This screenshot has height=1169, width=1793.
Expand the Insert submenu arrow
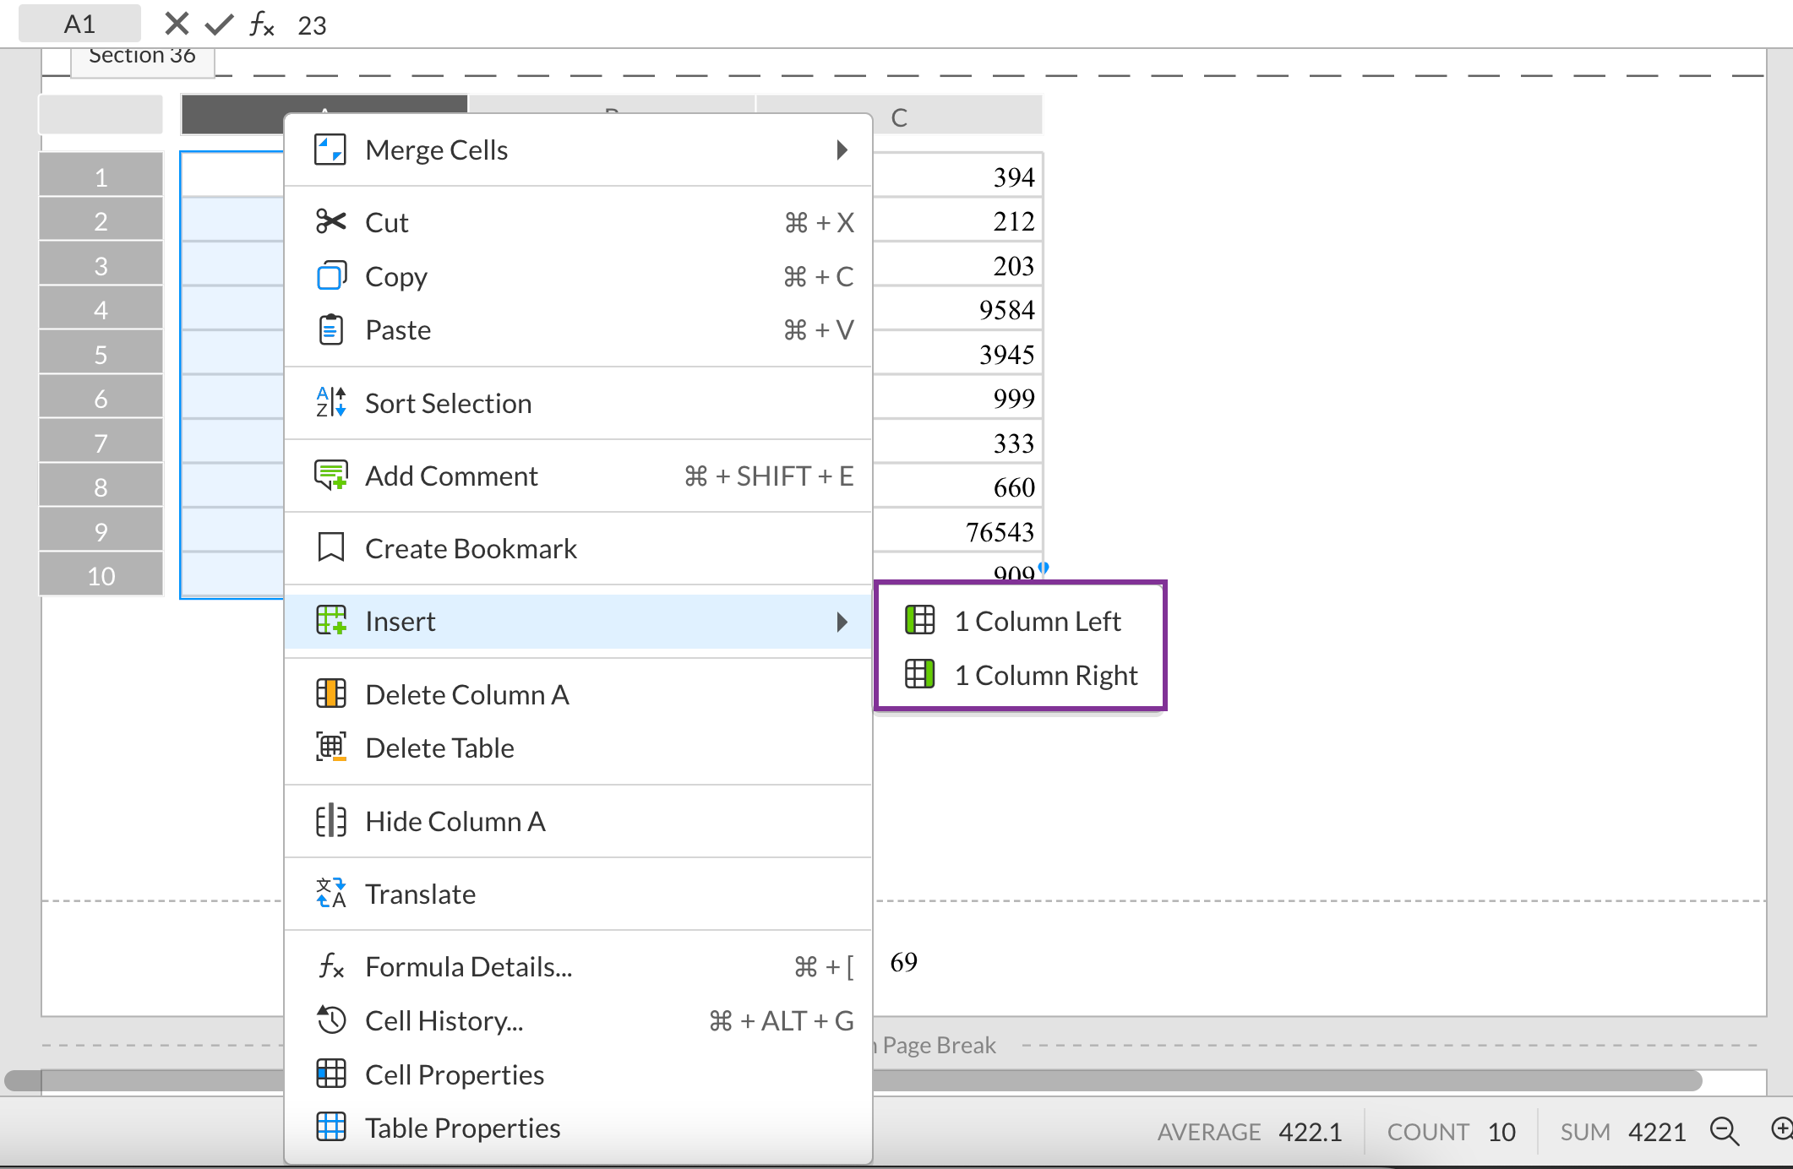(x=842, y=622)
